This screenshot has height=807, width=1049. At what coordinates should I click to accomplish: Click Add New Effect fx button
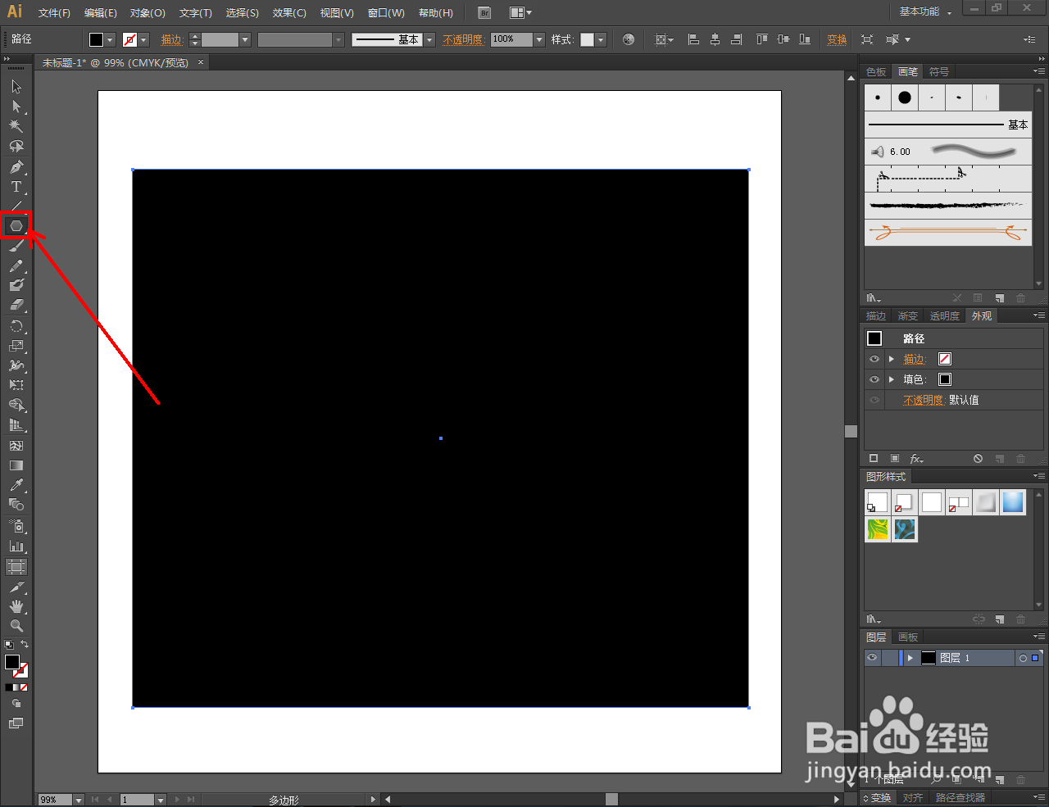[x=916, y=459]
